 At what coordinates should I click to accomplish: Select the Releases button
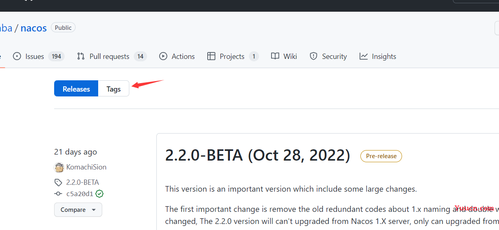click(x=76, y=89)
